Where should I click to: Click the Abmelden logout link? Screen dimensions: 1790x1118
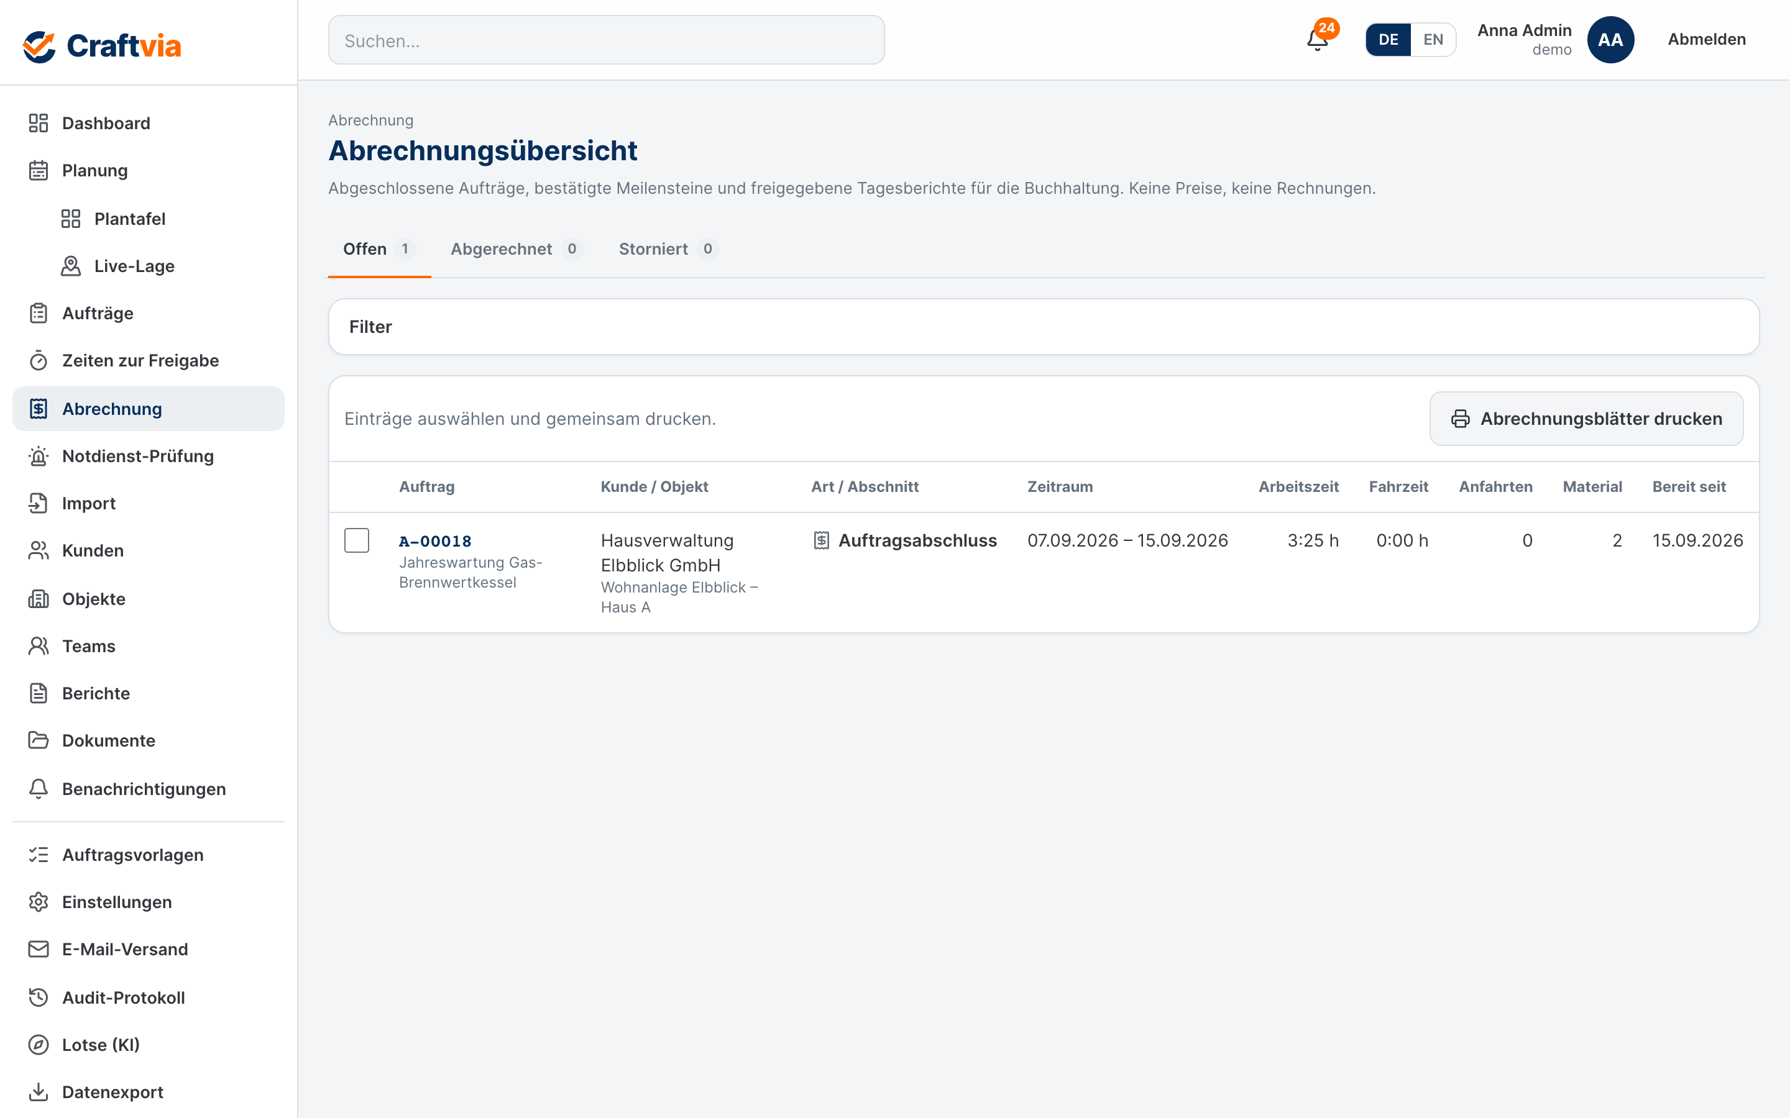(x=1707, y=40)
